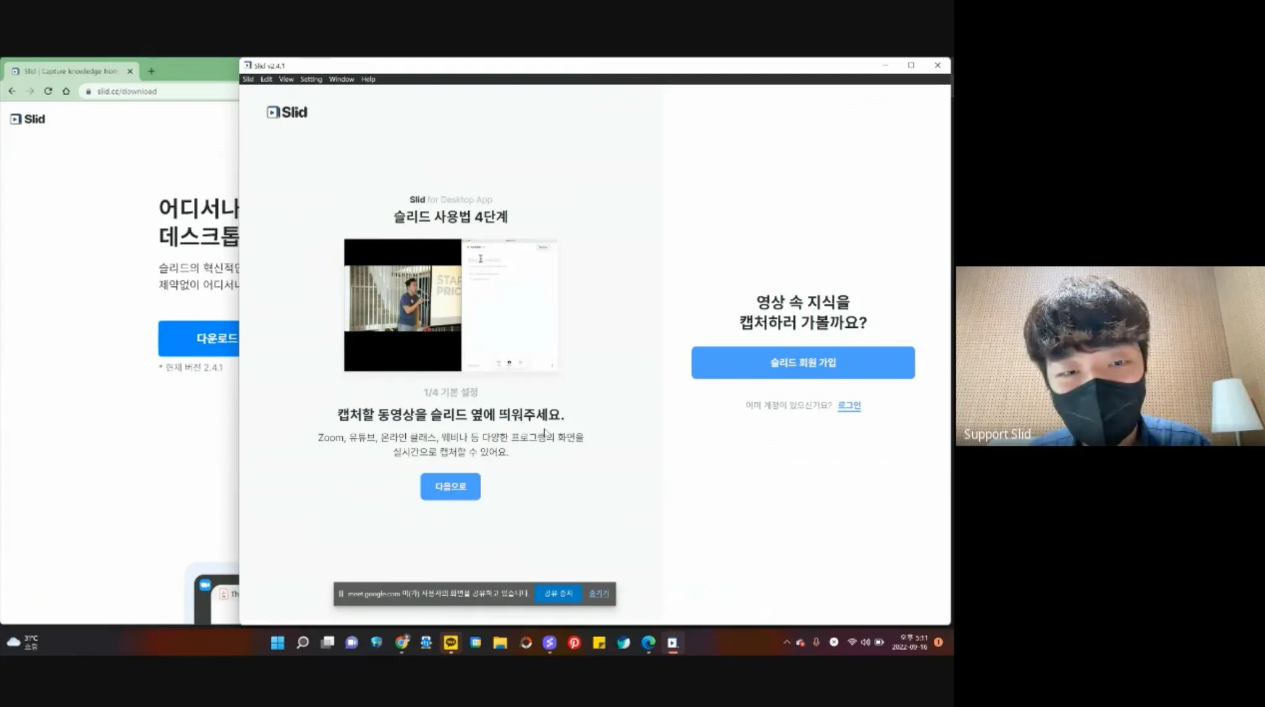
Task: Open a new Chrome tab
Action: [151, 71]
